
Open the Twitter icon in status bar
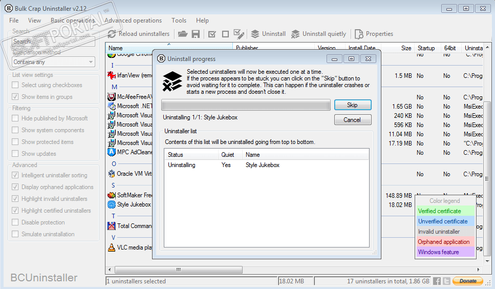446,281
